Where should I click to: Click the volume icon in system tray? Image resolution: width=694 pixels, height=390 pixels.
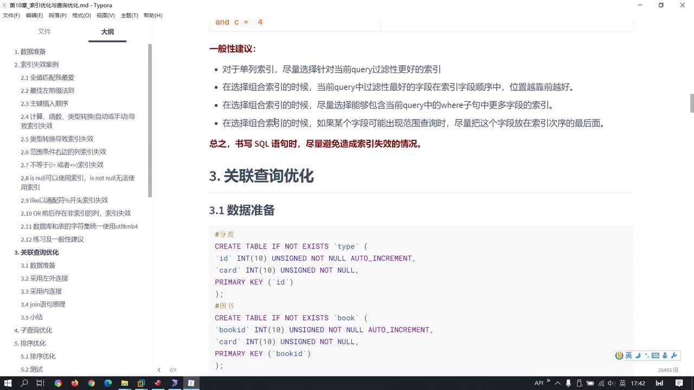(611, 383)
